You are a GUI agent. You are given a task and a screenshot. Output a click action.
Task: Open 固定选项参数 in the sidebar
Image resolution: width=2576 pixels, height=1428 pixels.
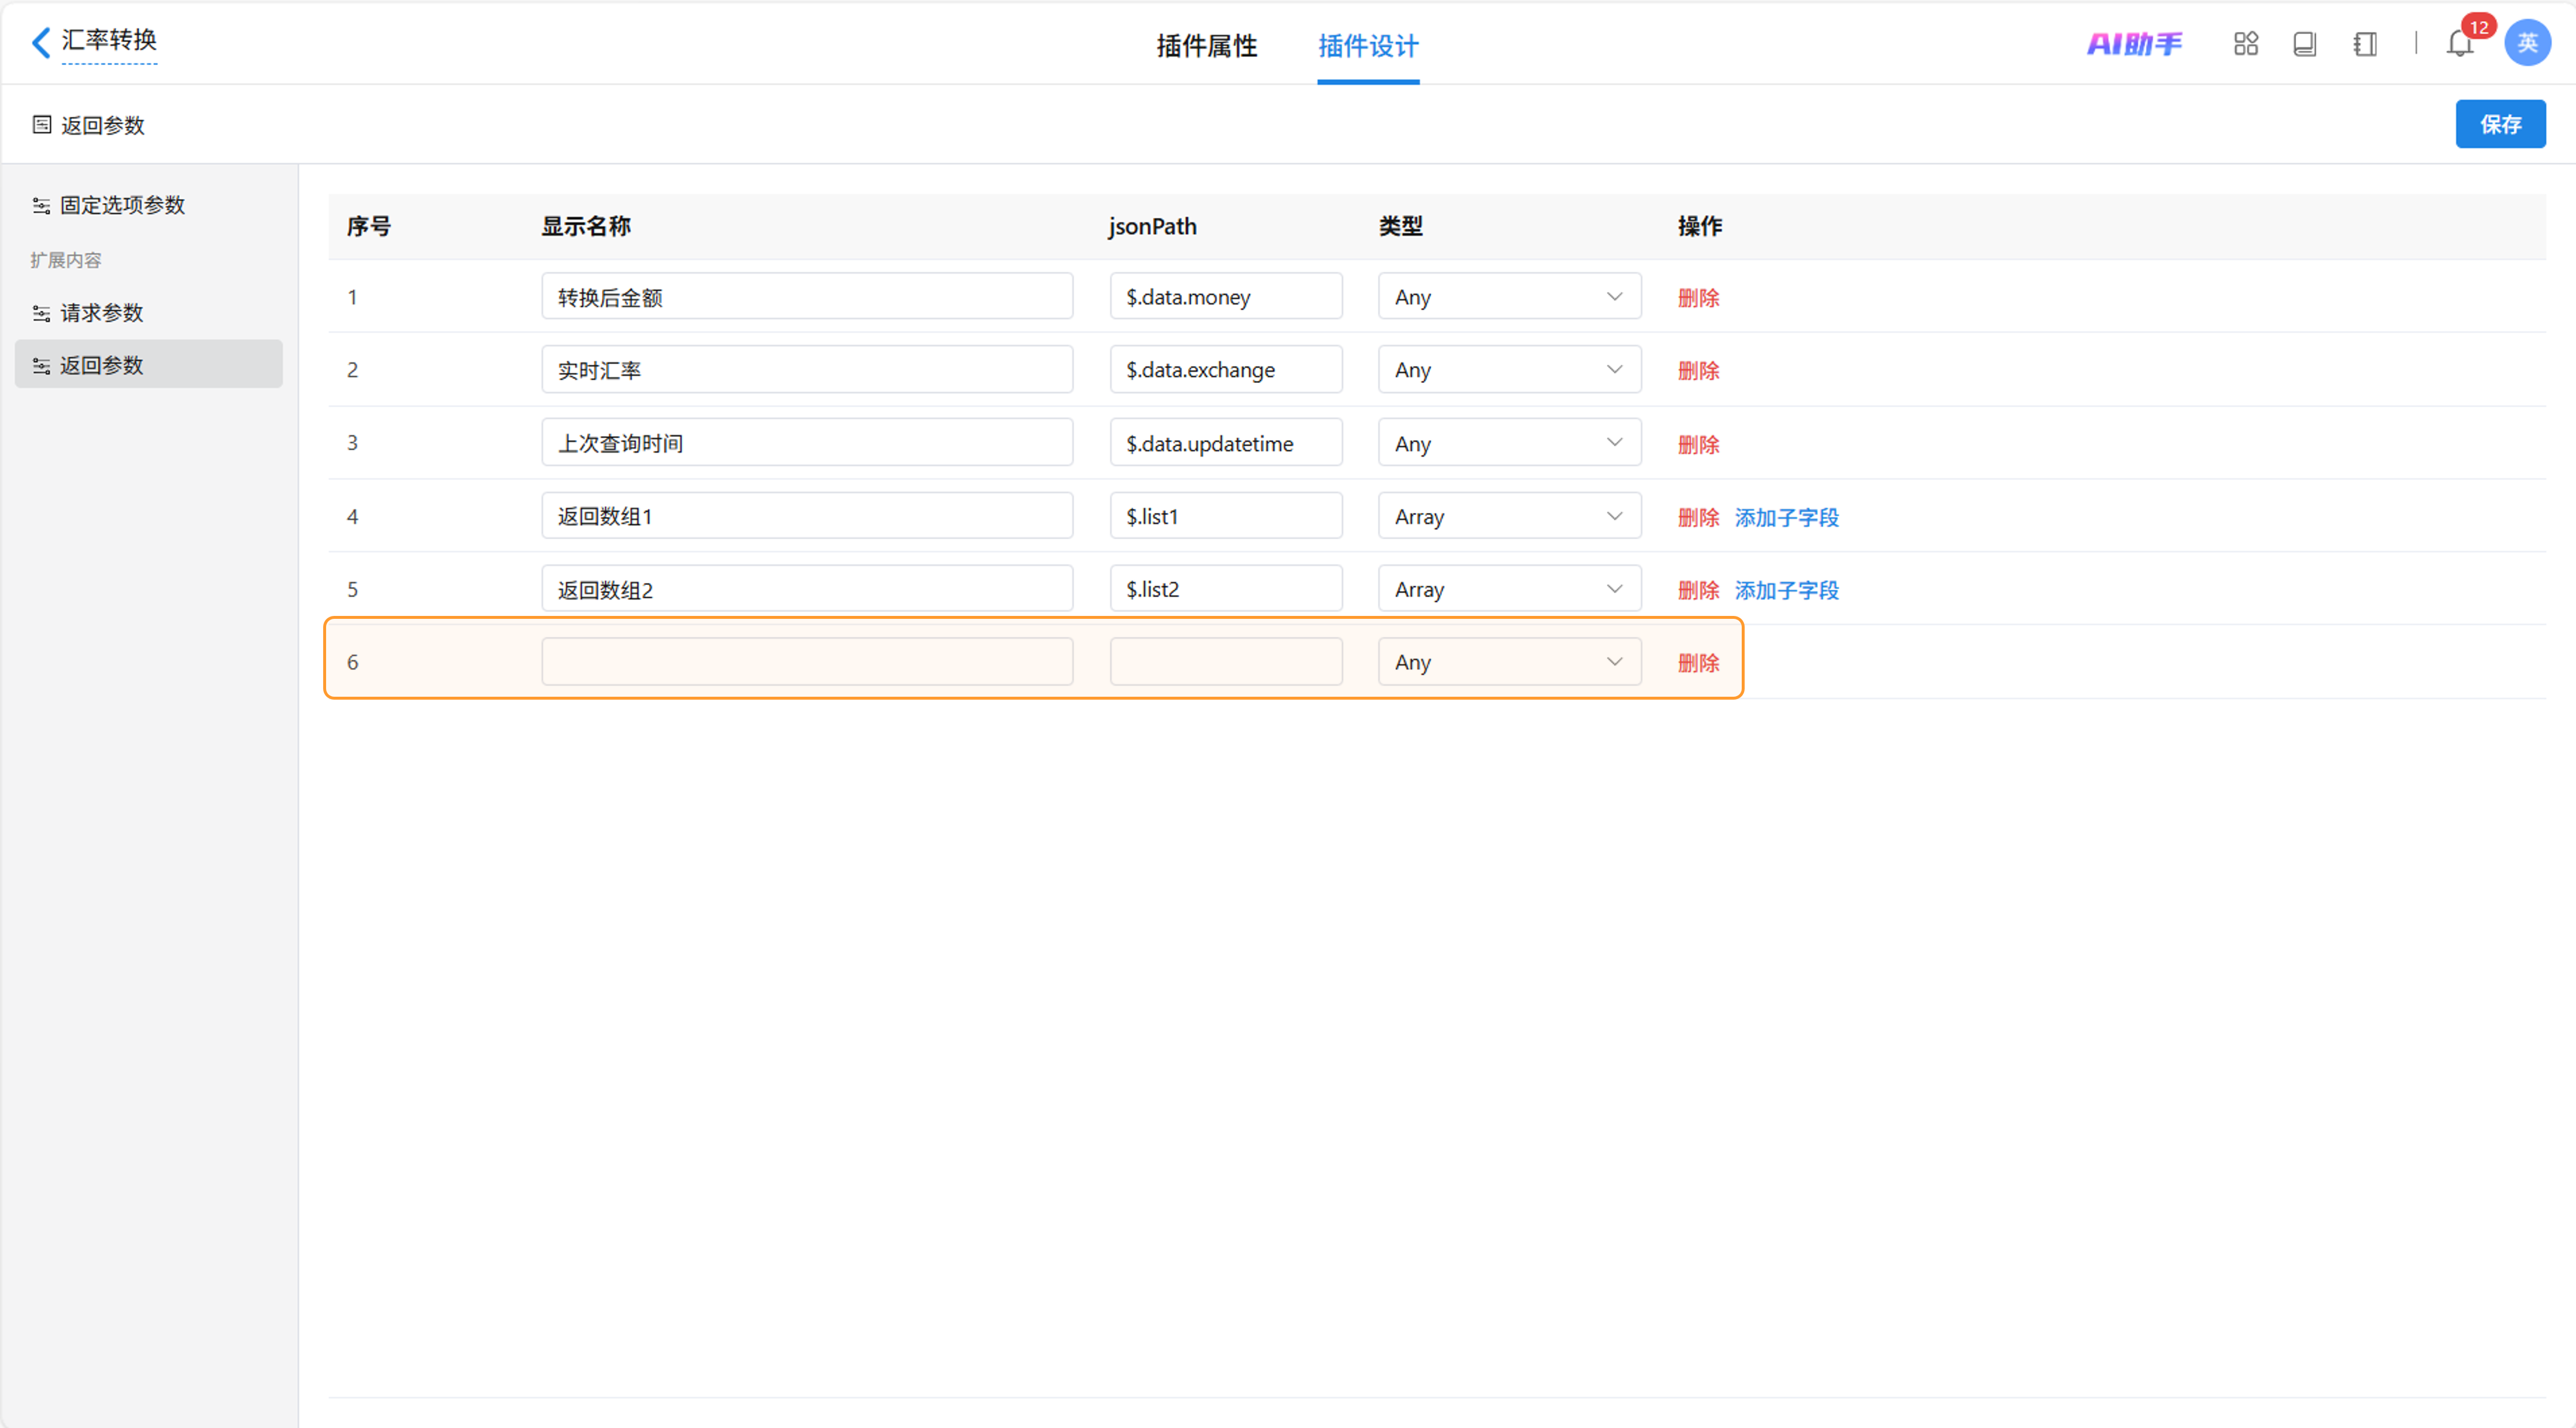(122, 205)
